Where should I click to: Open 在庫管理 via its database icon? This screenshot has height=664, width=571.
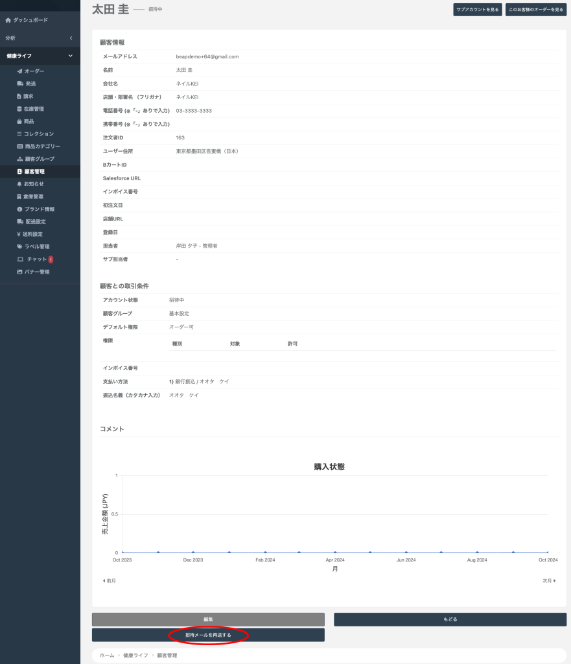19,109
